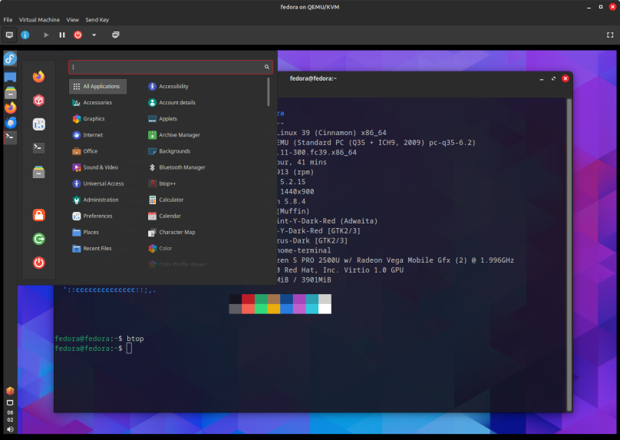Open Files favorite icon in the menu
This screenshot has width=620, height=440.
[x=38, y=172]
